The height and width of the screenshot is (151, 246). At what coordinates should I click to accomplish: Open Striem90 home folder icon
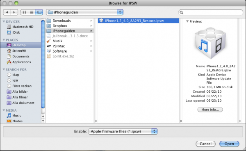[x=9, y=51]
